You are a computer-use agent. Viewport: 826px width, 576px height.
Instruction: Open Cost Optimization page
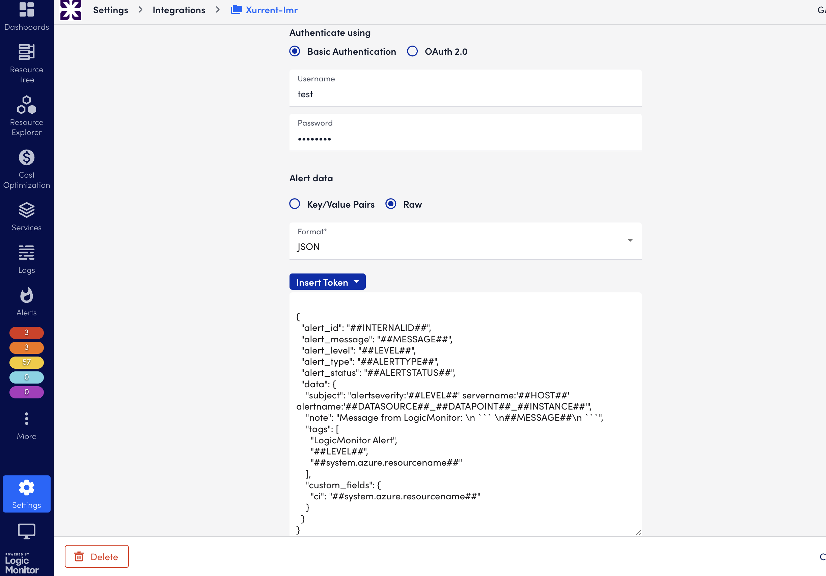[27, 168]
